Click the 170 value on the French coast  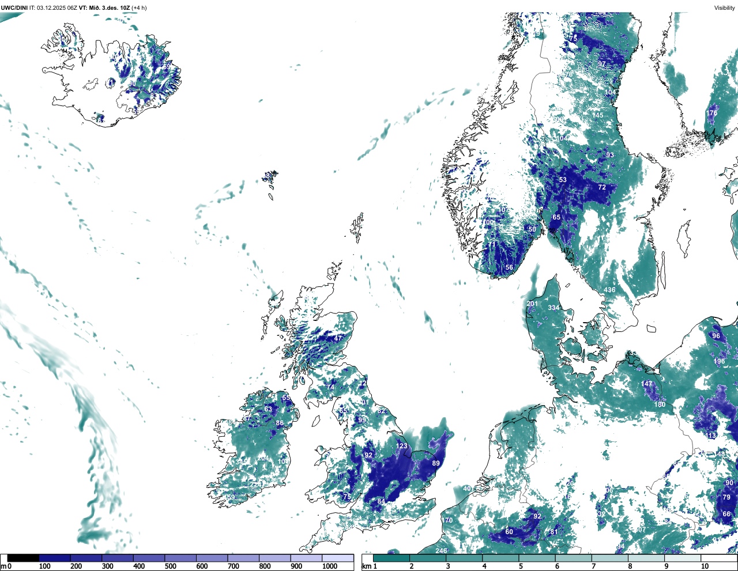point(447,520)
